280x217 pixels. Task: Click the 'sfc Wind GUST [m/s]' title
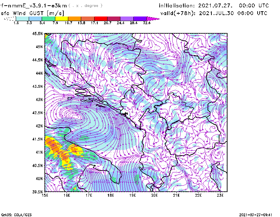pyautogui.click(x=32, y=13)
